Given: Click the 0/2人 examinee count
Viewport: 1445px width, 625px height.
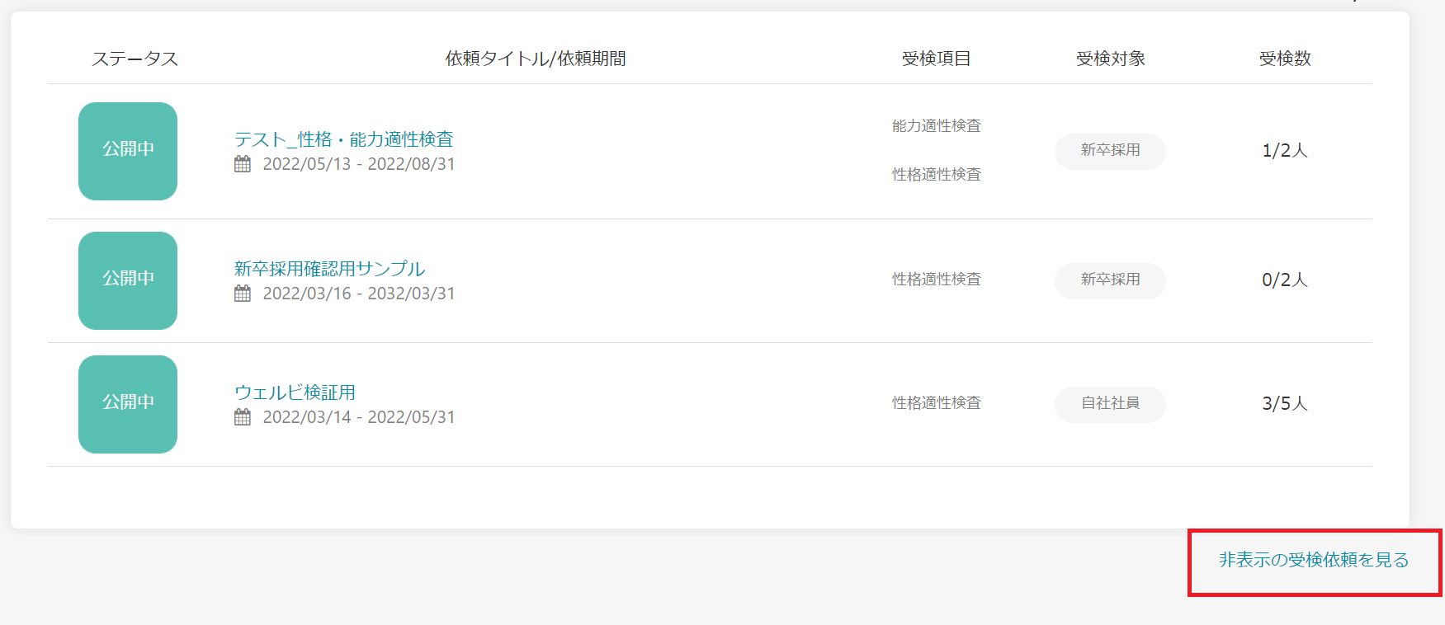Looking at the screenshot, I should pos(1284,280).
